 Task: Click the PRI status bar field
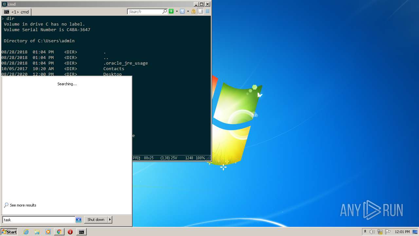point(137,158)
